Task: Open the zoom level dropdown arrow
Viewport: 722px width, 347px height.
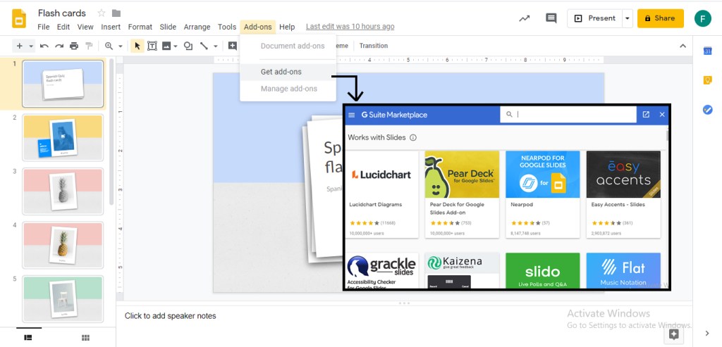Action: point(120,46)
